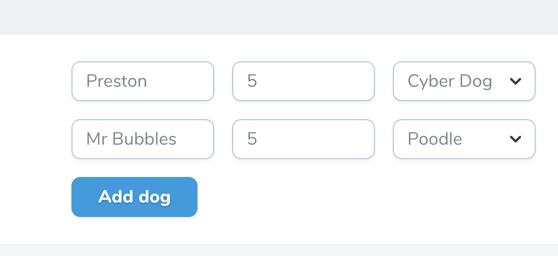This screenshot has height=256, width=558.
Task: Click the chevron arrow beside Cyber Dog
Action: 515,81
